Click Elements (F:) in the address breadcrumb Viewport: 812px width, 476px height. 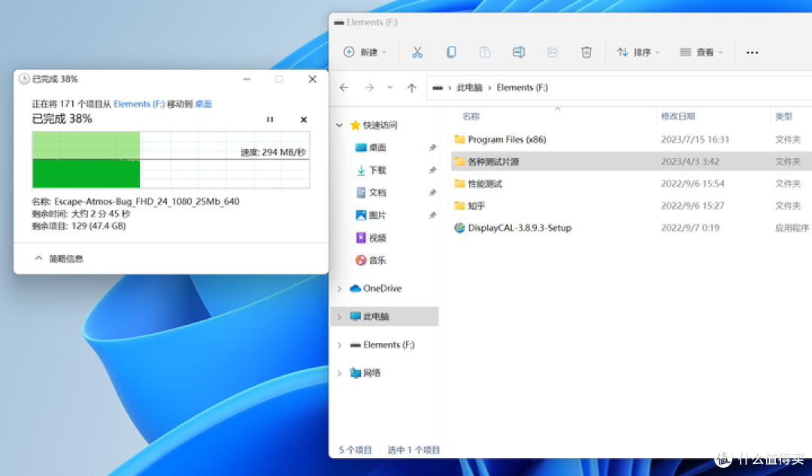click(522, 87)
